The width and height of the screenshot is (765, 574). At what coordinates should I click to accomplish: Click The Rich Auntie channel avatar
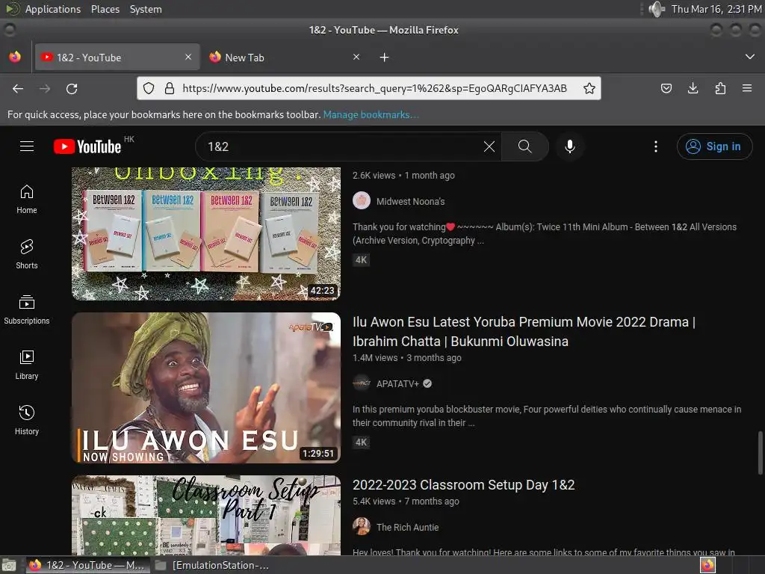pyautogui.click(x=362, y=526)
